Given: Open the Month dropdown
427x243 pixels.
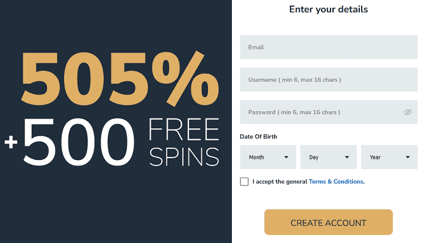Looking at the screenshot, I should coord(268,157).
